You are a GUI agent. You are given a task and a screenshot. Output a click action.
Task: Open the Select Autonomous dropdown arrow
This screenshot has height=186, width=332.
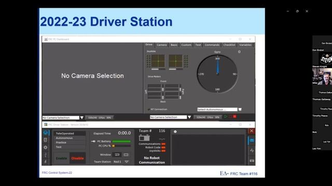pyautogui.click(x=240, y=110)
